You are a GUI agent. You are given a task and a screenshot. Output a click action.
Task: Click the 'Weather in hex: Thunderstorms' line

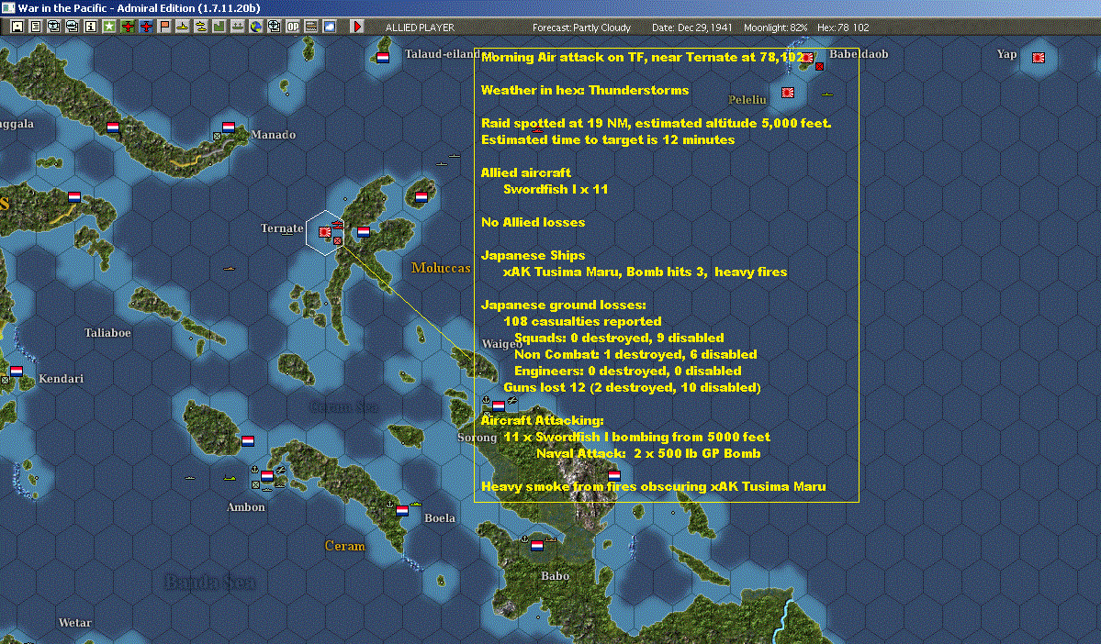coord(585,90)
